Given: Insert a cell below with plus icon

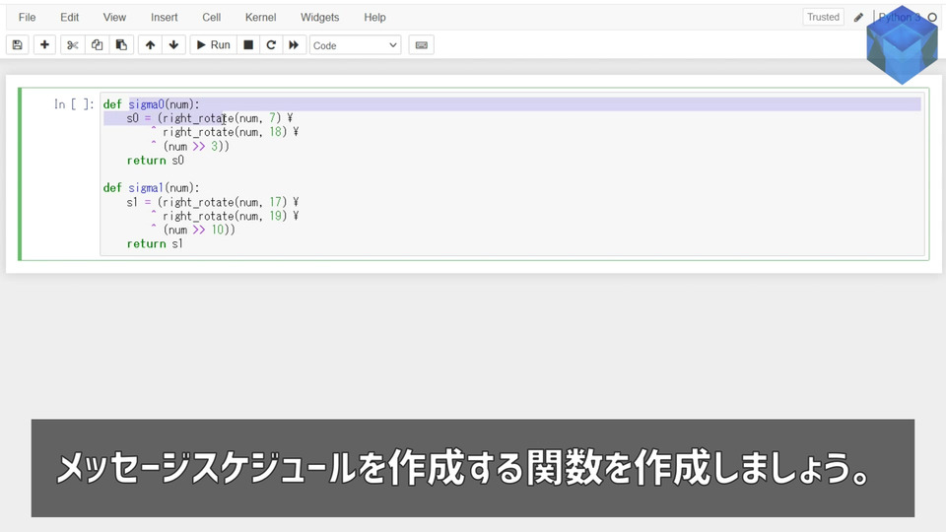Looking at the screenshot, I should [44, 45].
